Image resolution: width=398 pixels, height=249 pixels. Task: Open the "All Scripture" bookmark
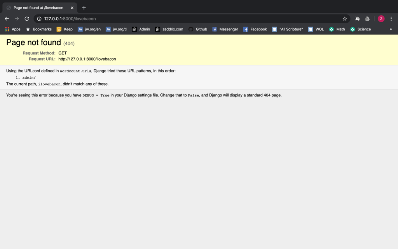(288, 29)
